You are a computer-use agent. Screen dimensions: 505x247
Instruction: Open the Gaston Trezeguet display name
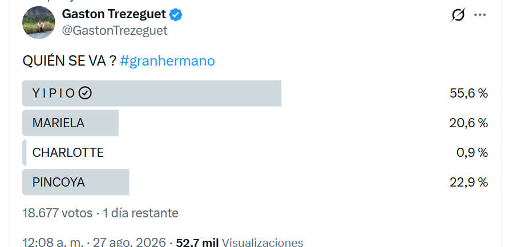coord(114,14)
